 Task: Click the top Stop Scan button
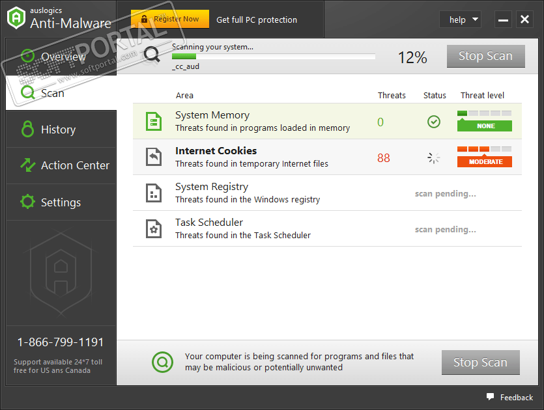[x=486, y=56]
